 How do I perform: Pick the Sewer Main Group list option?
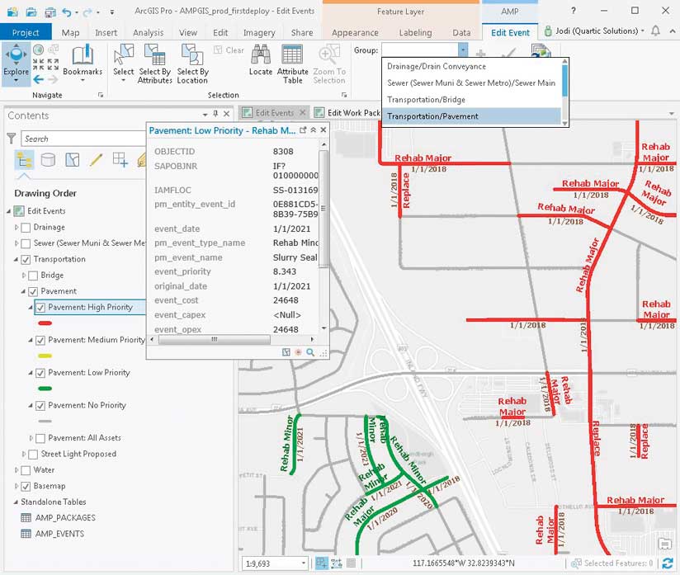(471, 82)
